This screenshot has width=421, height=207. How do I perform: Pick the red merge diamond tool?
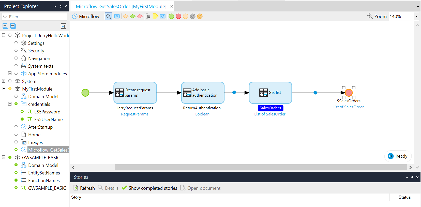pos(140,16)
